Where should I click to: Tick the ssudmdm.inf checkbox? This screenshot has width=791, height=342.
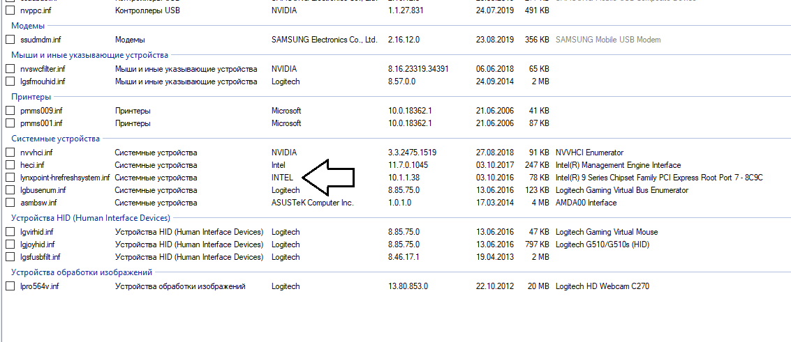[x=10, y=39]
